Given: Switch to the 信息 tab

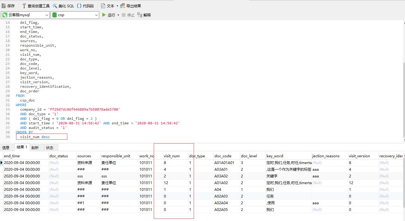Looking at the screenshot, I should click(6, 148).
